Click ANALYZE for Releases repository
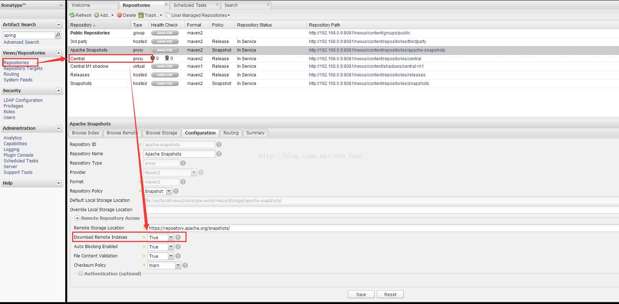 [165, 75]
